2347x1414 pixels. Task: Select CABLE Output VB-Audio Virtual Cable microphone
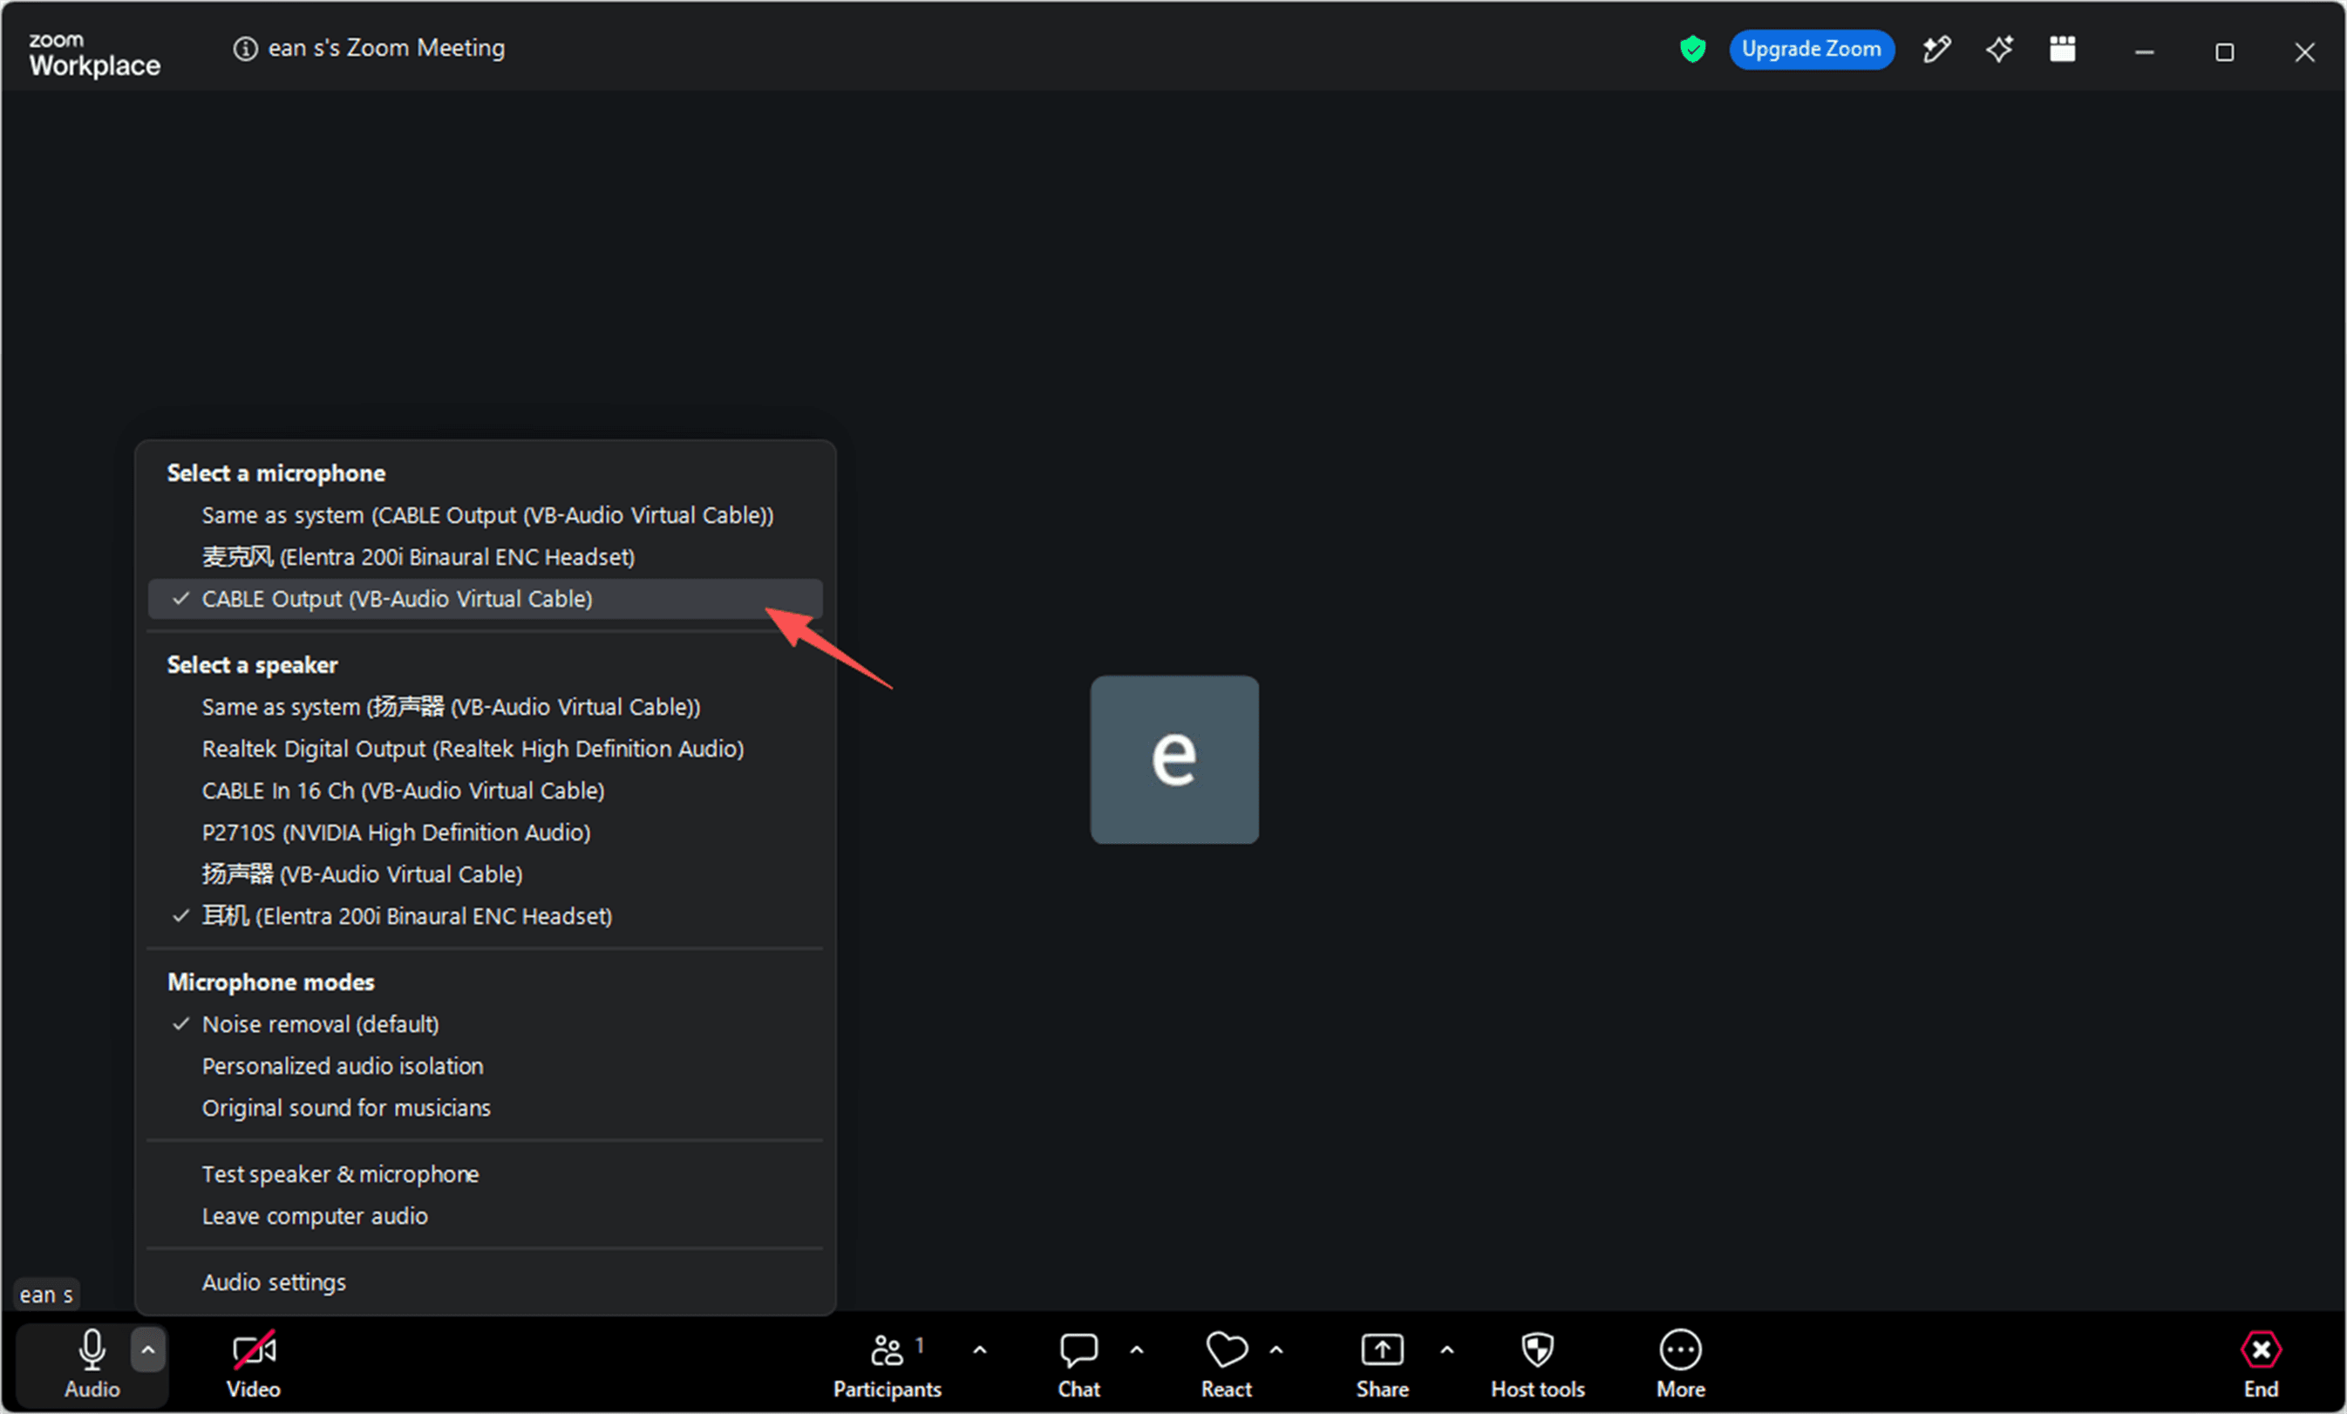tap(486, 599)
